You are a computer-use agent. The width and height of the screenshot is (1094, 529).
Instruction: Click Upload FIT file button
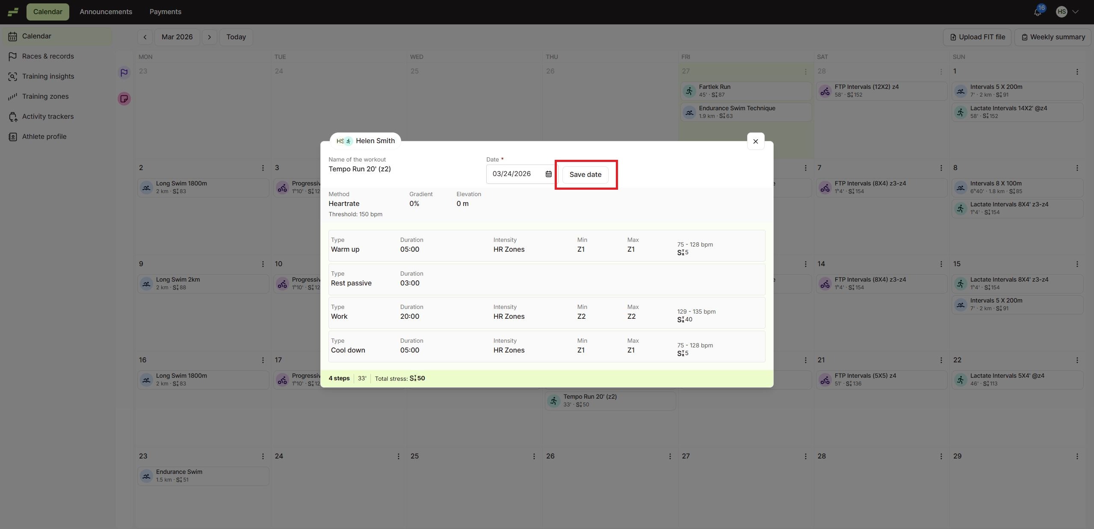click(x=977, y=37)
